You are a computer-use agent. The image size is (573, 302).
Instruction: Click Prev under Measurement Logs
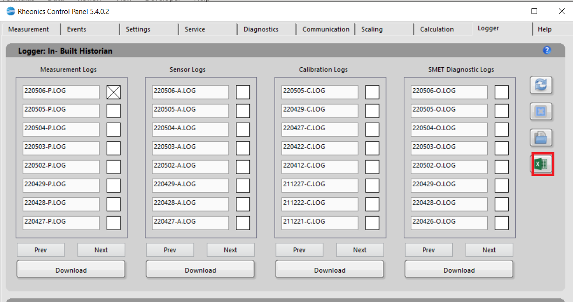pos(41,250)
